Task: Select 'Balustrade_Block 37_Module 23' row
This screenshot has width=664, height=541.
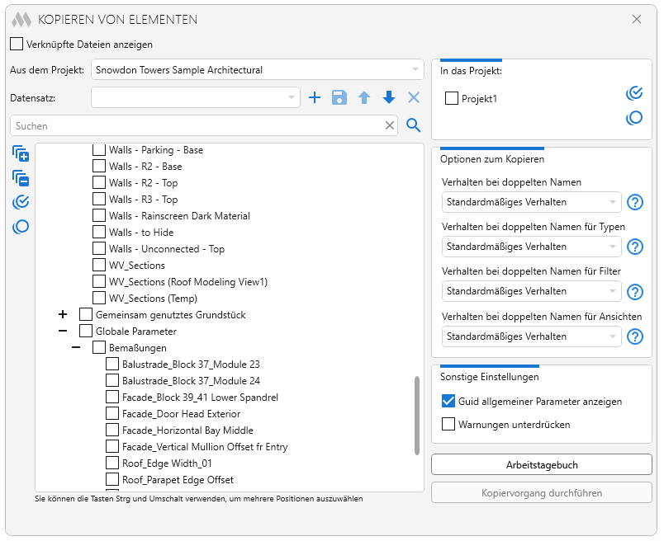Action: click(x=191, y=365)
